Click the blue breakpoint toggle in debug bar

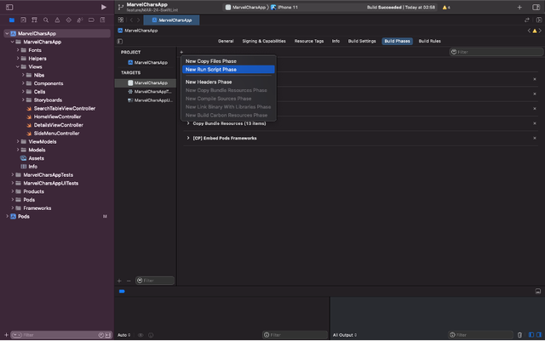[x=122, y=292]
